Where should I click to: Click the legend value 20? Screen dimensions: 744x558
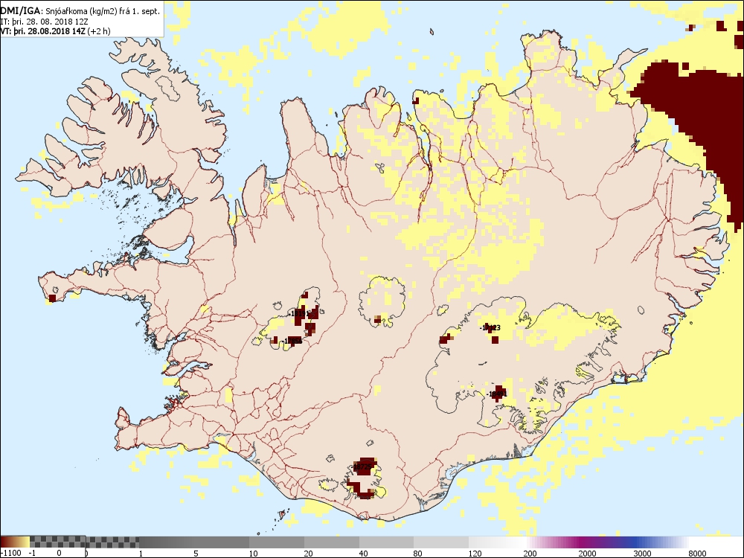click(x=309, y=554)
